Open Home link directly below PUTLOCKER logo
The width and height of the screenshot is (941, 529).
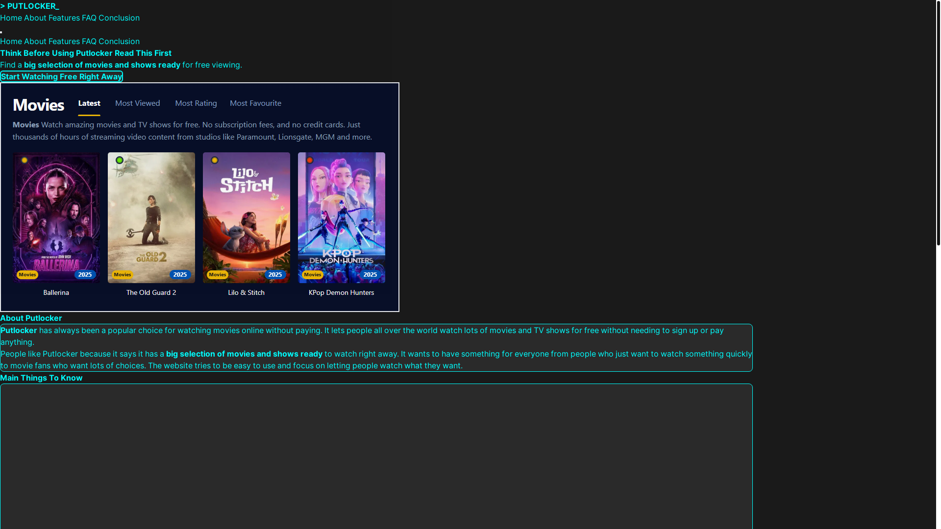click(11, 18)
